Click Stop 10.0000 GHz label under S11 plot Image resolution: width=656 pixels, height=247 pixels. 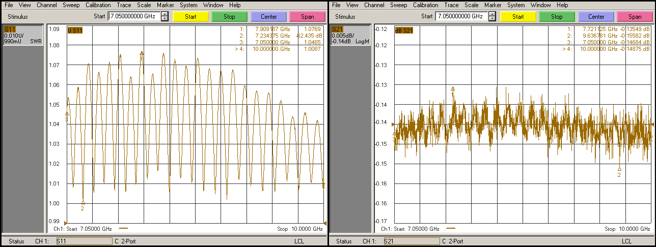pyautogui.click(x=300, y=229)
